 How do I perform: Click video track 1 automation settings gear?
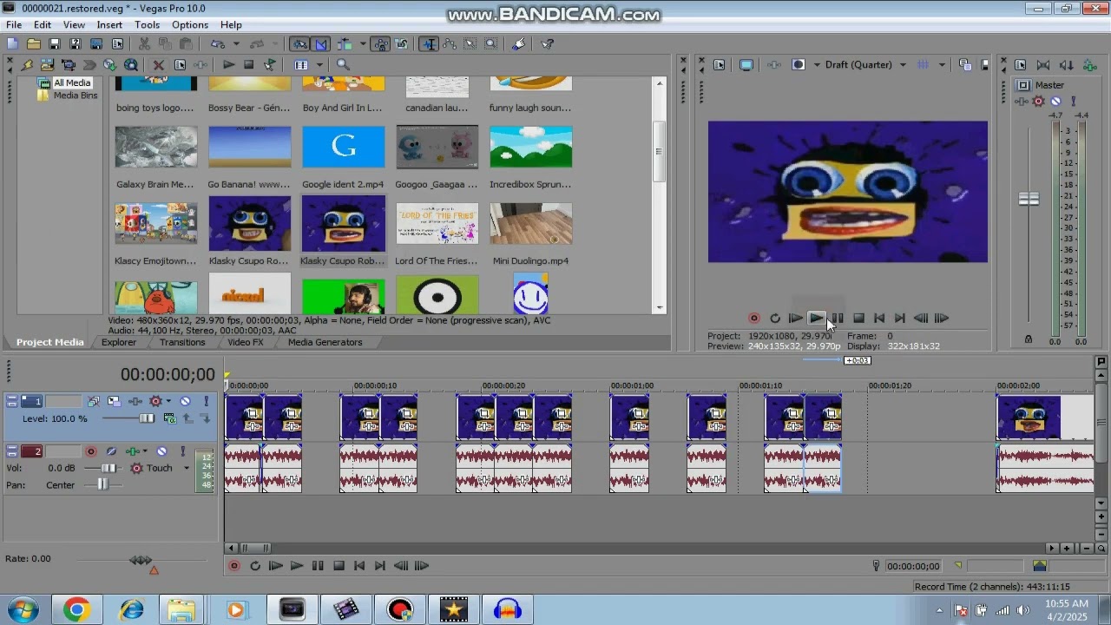[x=155, y=401]
